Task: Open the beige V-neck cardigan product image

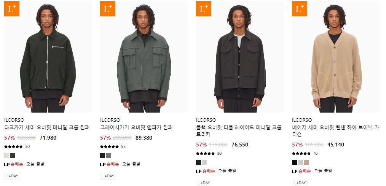Action: (336, 57)
